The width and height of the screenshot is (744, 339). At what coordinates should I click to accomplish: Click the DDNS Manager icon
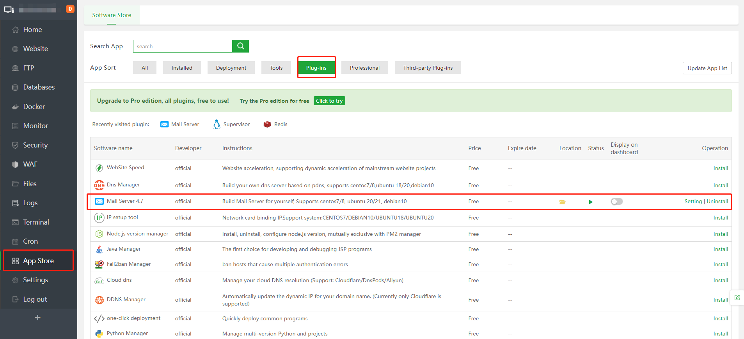99,300
